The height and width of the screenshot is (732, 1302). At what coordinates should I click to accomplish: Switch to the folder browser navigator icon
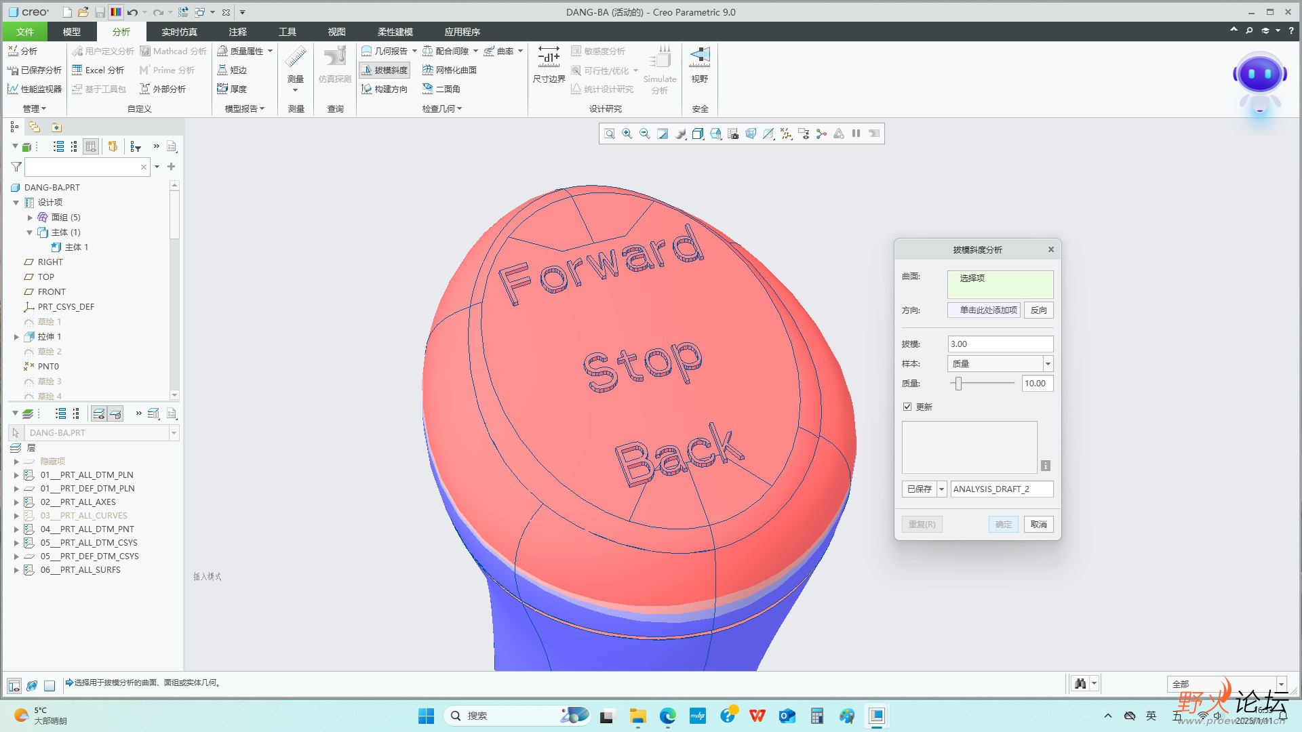(35, 127)
